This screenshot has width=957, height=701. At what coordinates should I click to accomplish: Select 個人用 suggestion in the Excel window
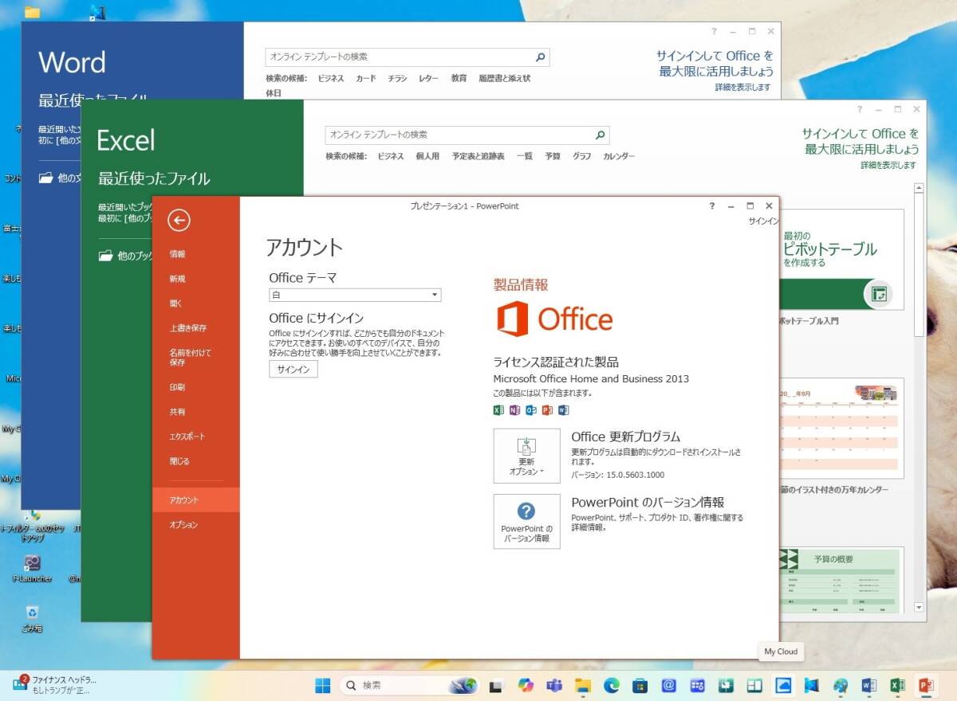pos(427,157)
